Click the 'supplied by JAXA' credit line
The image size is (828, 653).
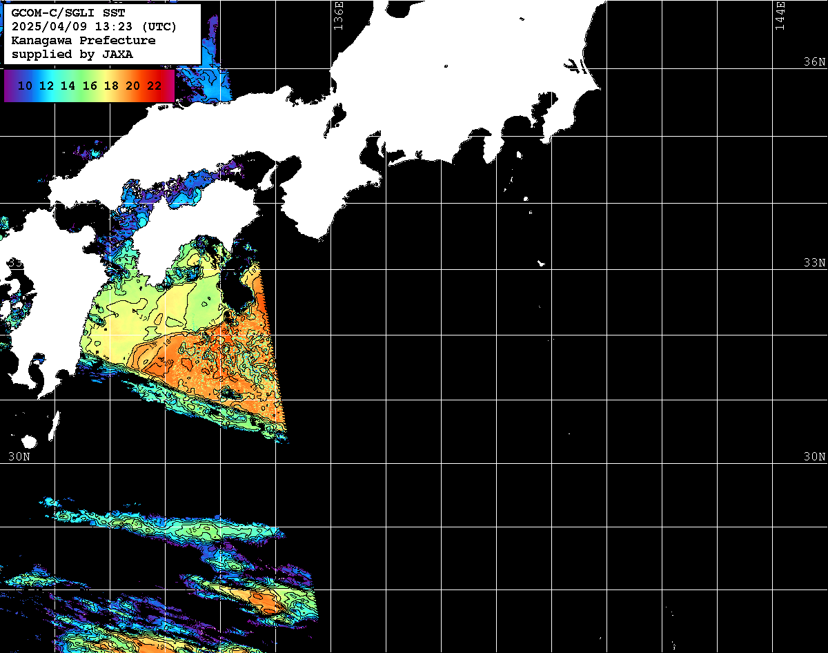coord(72,54)
